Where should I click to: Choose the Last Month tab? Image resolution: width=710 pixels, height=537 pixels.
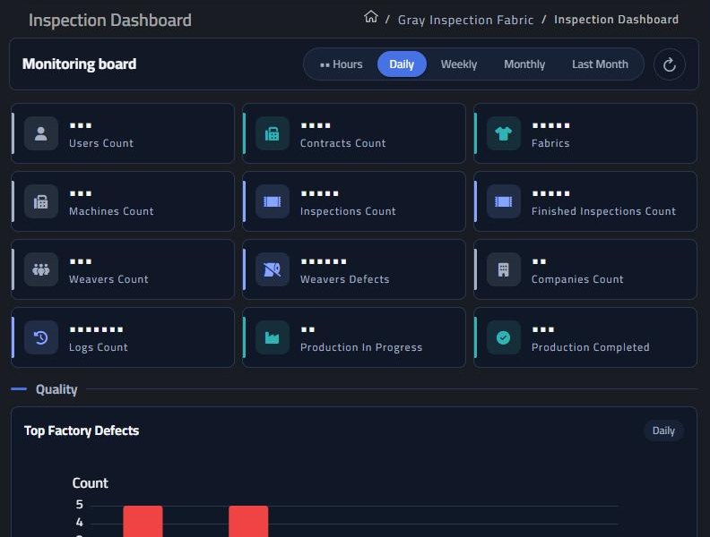[600, 64]
